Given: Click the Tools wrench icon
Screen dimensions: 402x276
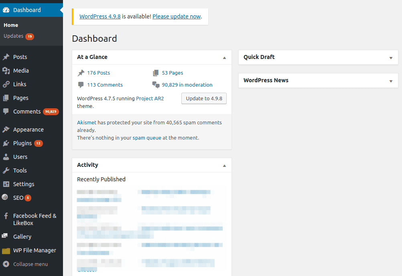Looking at the screenshot, I should point(6,170).
